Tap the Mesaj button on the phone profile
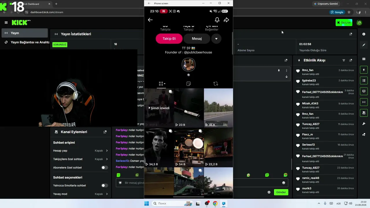370x208 pixels. pyautogui.click(x=197, y=39)
